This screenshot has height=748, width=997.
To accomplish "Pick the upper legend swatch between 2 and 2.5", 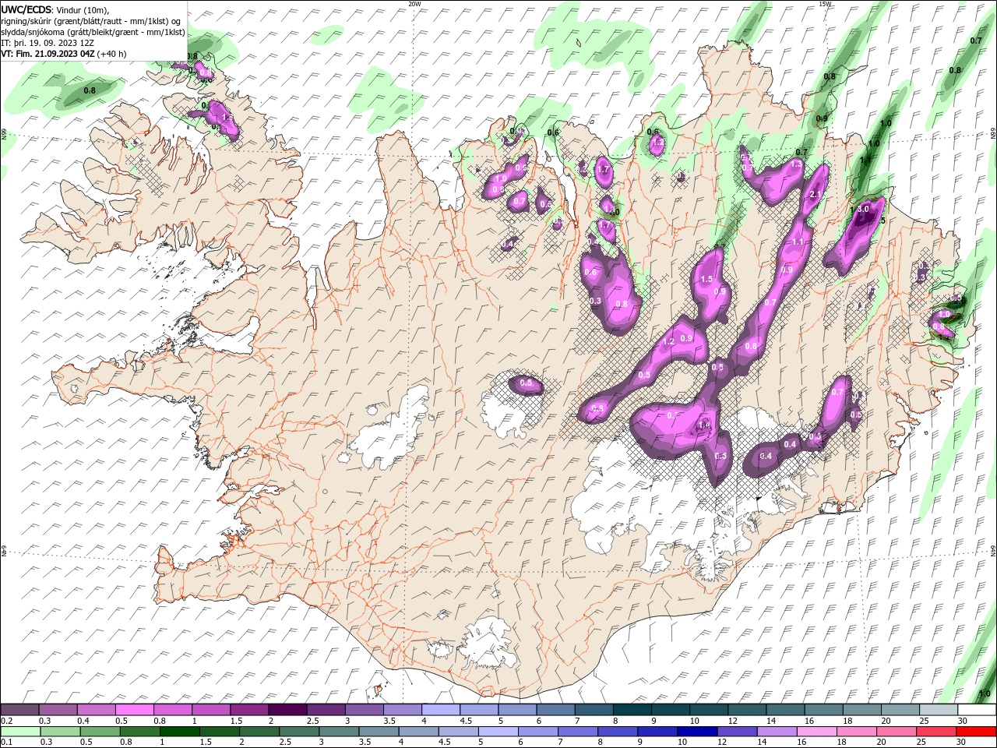I will [287, 710].
